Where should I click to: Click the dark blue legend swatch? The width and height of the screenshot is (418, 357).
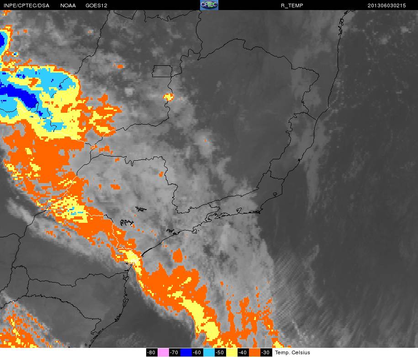tap(186, 352)
